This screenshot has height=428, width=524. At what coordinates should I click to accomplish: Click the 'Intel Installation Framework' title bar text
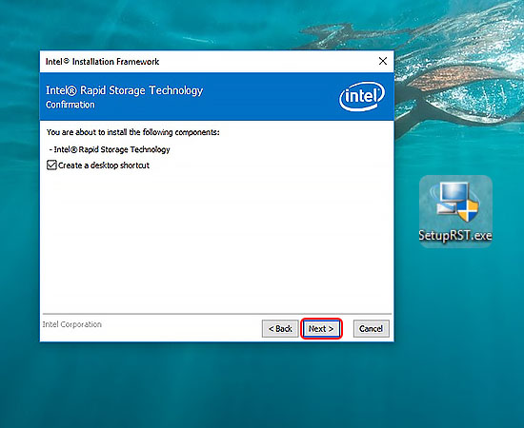(102, 62)
